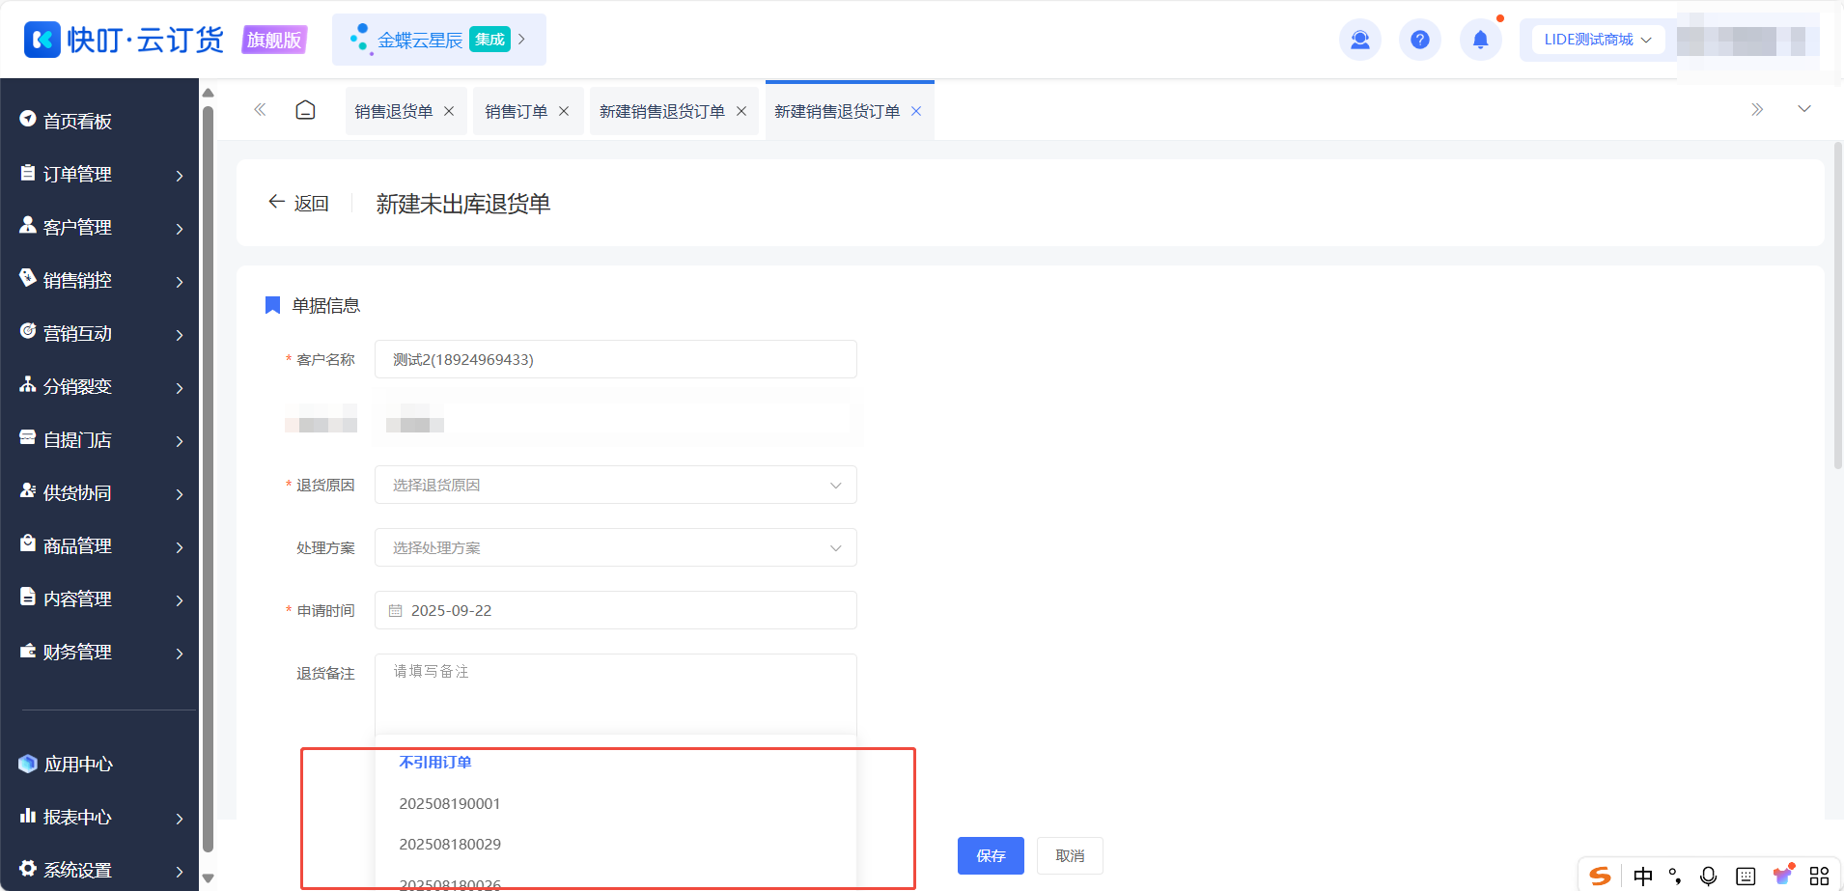Click the double right arrow for more tabs
Viewport: 1844px width, 891px height.
1757,109
